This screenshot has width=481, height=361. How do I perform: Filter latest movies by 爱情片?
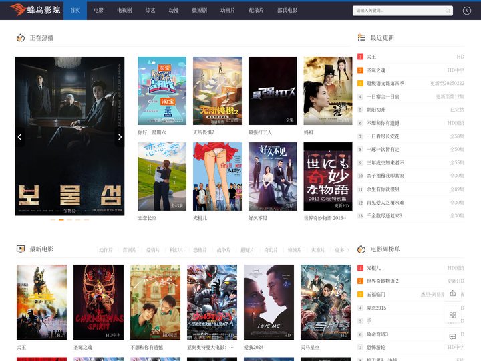(153, 250)
